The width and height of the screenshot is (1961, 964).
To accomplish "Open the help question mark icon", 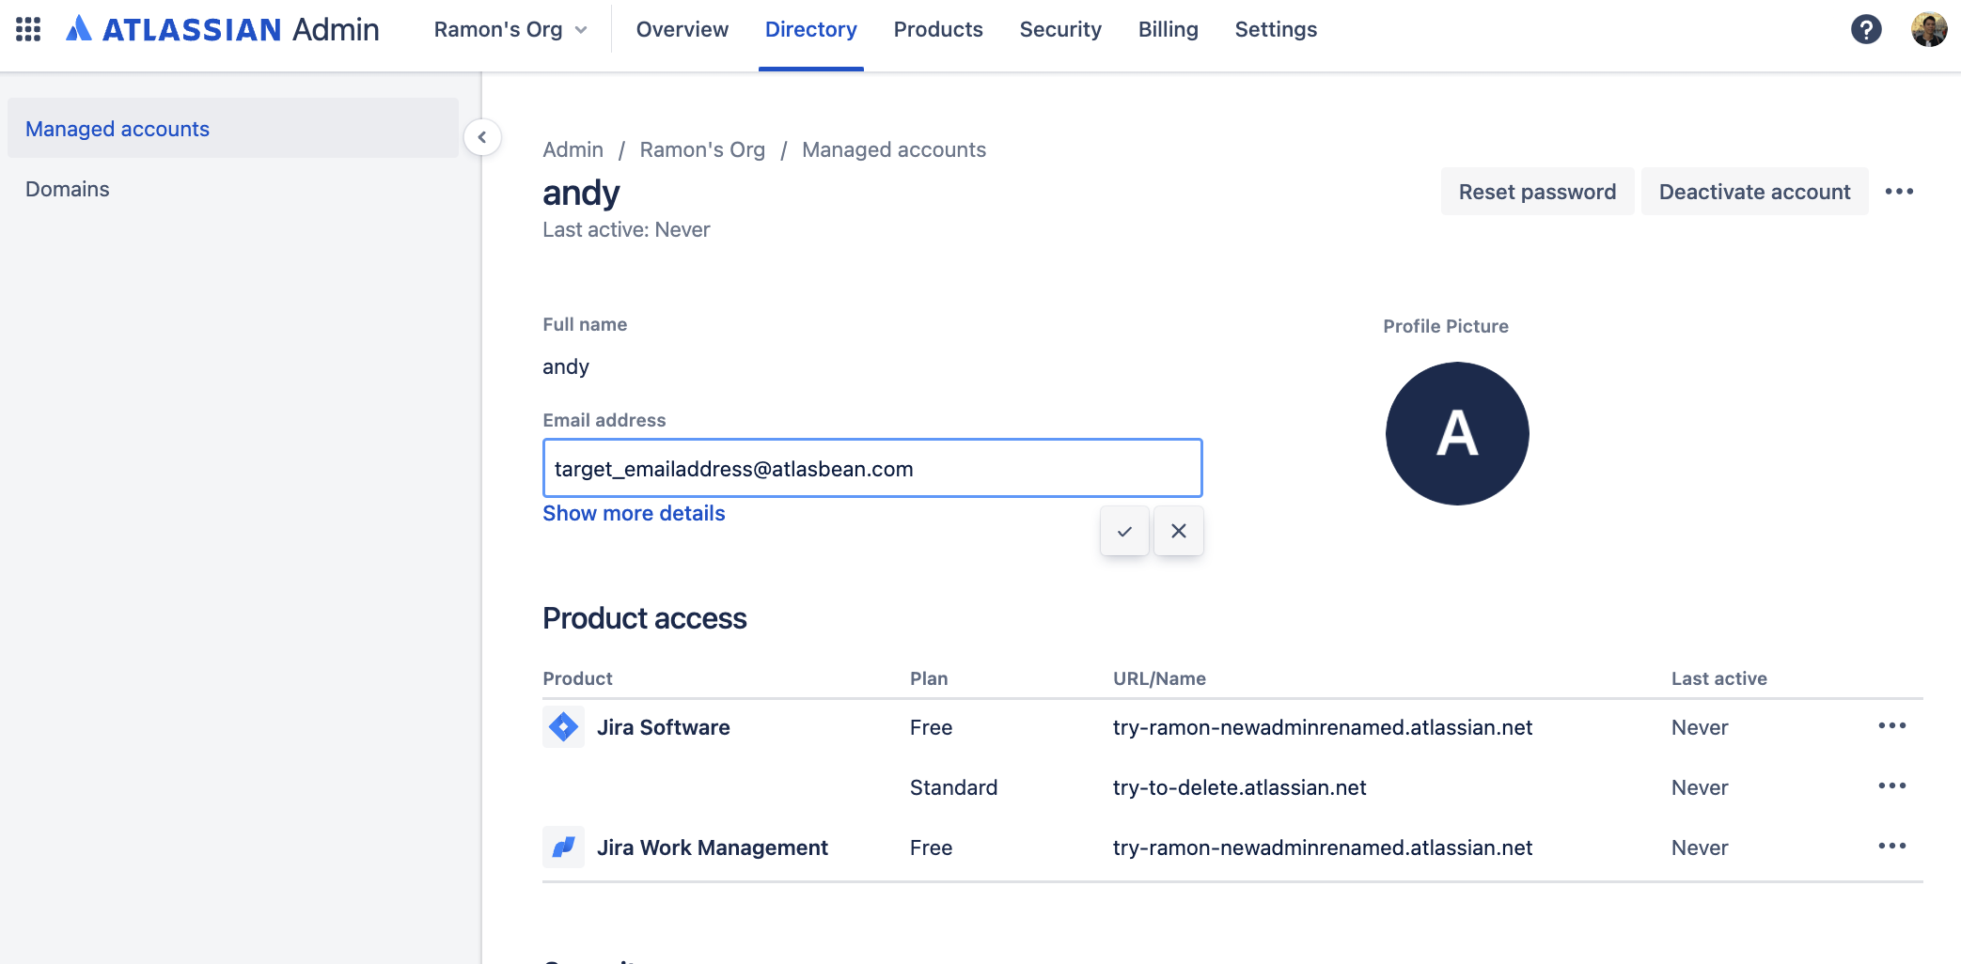I will [1866, 29].
